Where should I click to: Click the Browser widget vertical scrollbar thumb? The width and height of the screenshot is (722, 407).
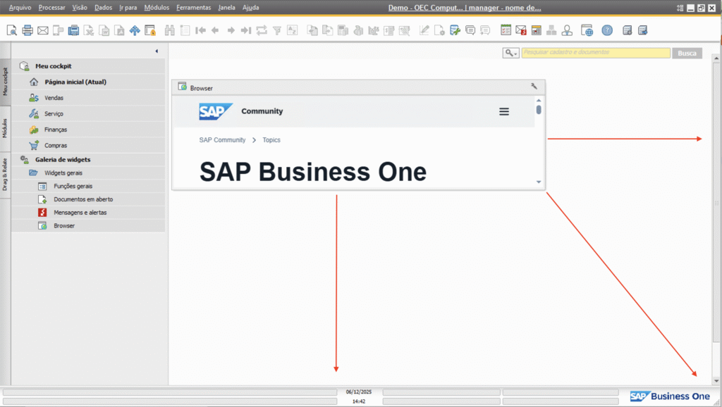pos(539,109)
